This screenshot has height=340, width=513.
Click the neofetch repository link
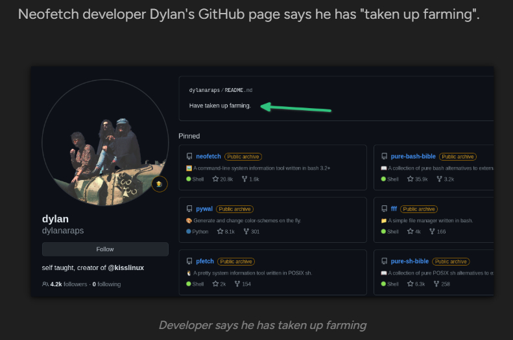tap(208, 157)
